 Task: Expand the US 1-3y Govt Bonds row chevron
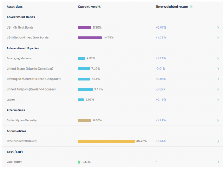(218, 28)
